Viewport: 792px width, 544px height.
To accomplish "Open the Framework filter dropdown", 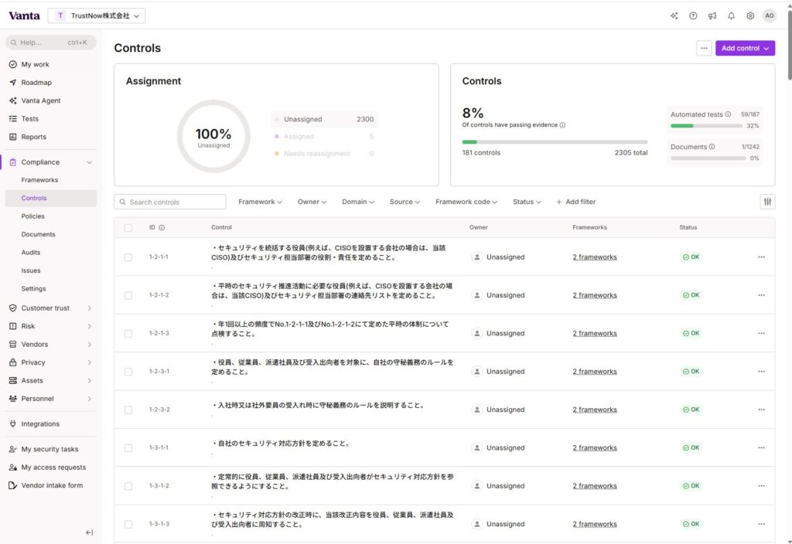I will pyautogui.click(x=260, y=202).
